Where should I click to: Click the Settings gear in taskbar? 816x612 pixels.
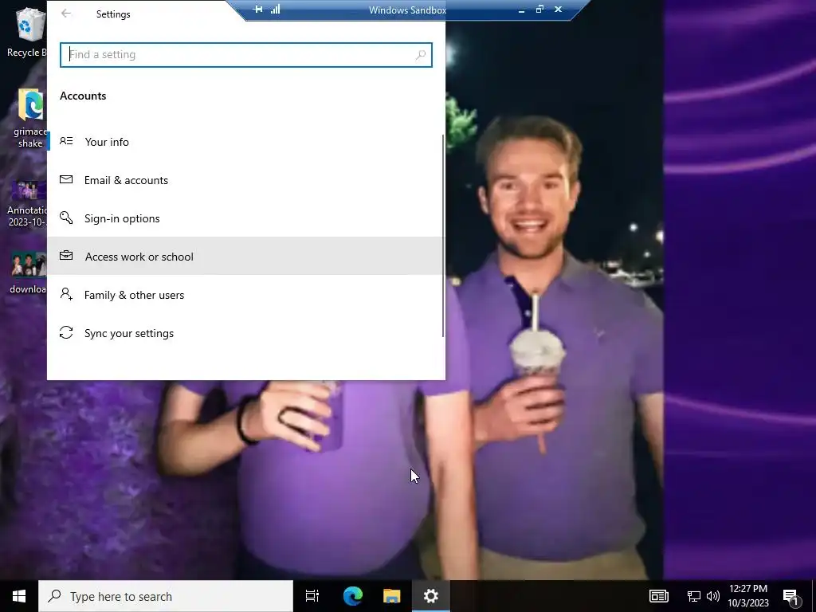pos(431,596)
